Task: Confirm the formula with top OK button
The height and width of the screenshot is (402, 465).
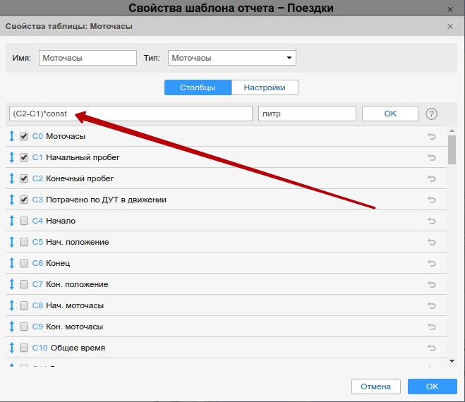Action: pos(389,114)
